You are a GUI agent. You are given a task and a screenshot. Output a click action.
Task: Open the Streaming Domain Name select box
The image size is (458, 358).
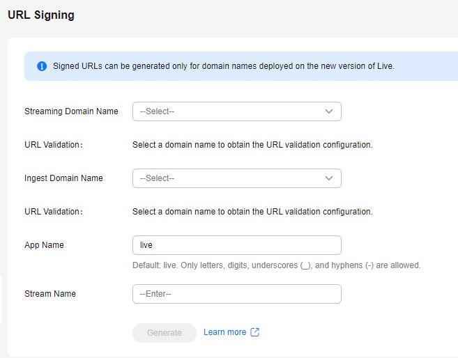coord(237,111)
